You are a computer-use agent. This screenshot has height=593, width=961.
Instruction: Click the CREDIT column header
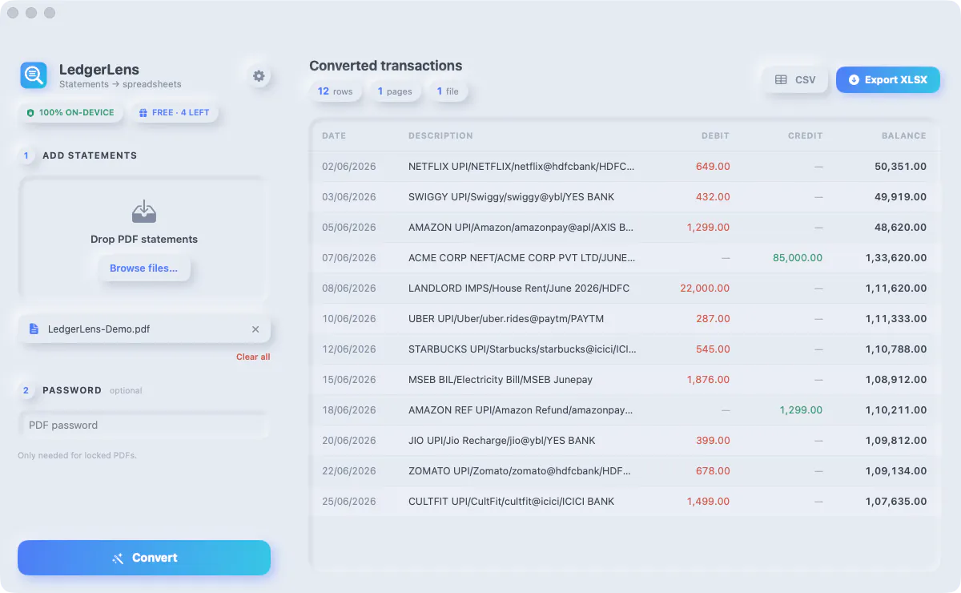[x=805, y=135]
